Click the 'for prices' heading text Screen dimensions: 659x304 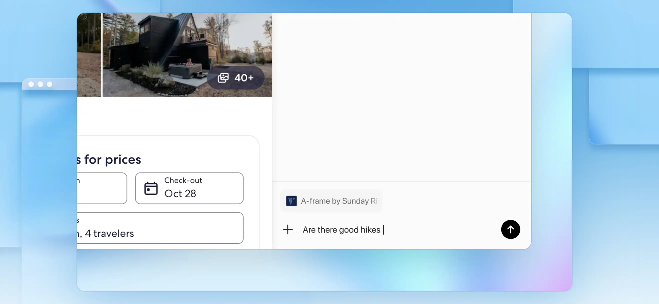pos(112,159)
